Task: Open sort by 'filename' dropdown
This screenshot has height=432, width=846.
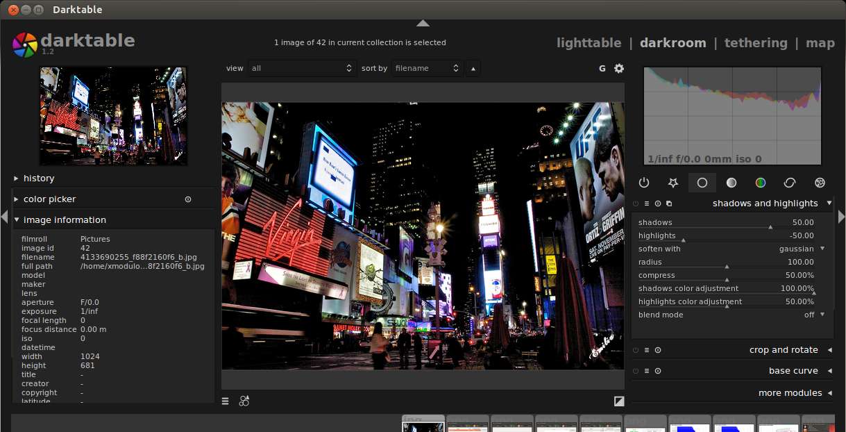Action: pyautogui.click(x=426, y=68)
